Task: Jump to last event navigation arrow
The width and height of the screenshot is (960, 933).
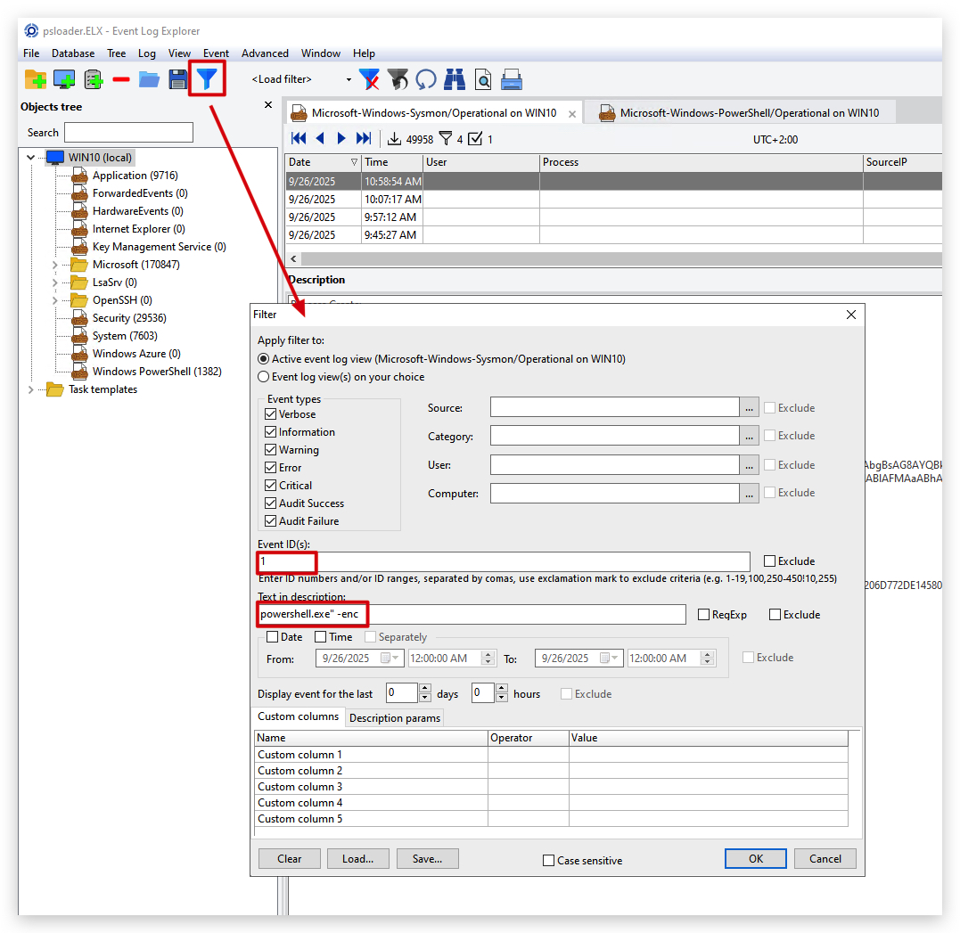Action: [x=364, y=138]
